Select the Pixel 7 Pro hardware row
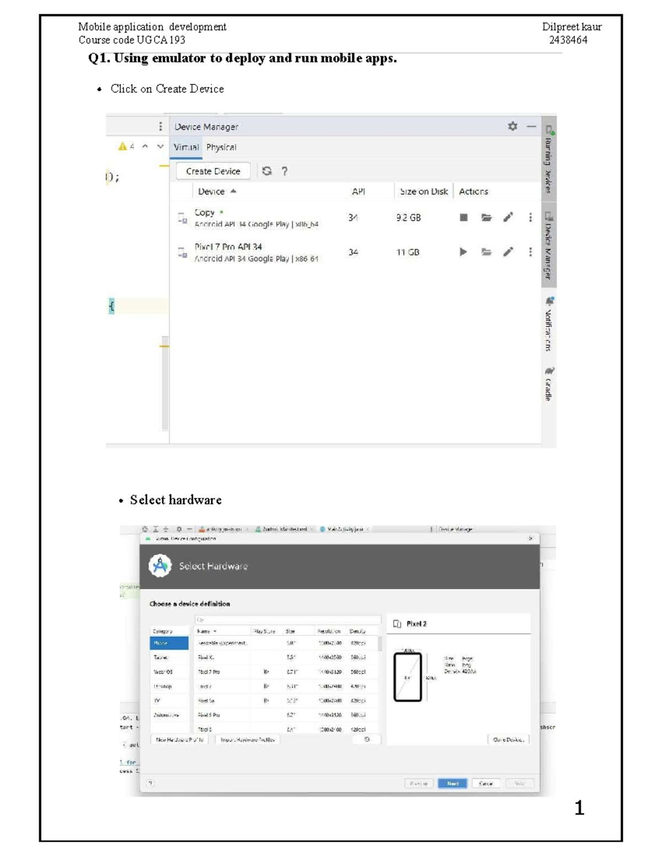This screenshot has width=662, height=856. click(287, 672)
